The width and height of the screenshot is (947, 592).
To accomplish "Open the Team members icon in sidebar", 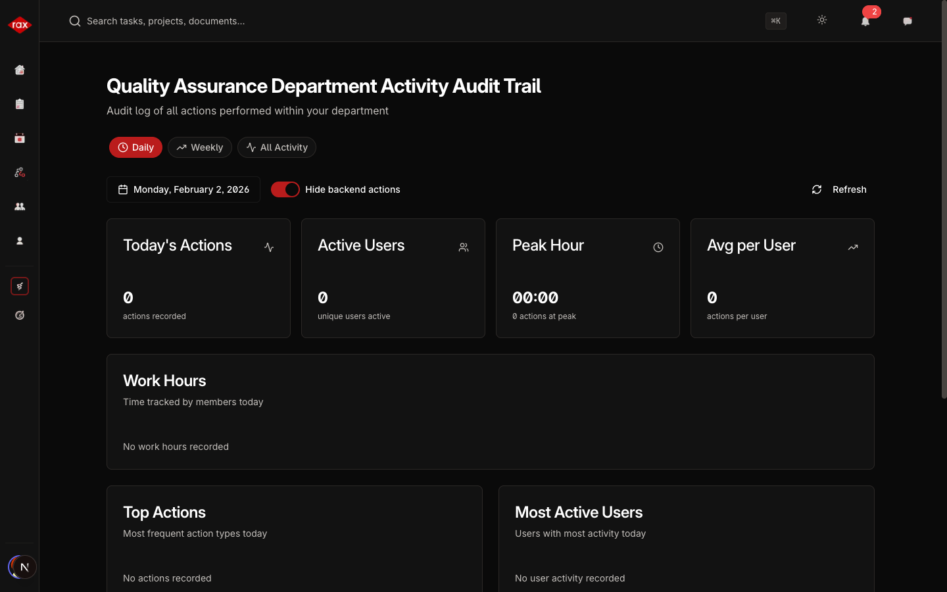I will [x=19, y=207].
